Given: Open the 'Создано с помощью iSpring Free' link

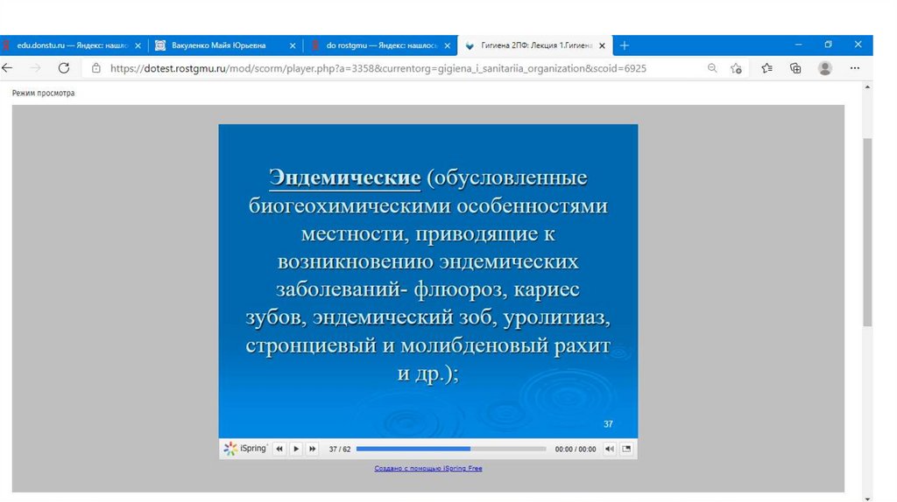Looking at the screenshot, I should tap(427, 469).
